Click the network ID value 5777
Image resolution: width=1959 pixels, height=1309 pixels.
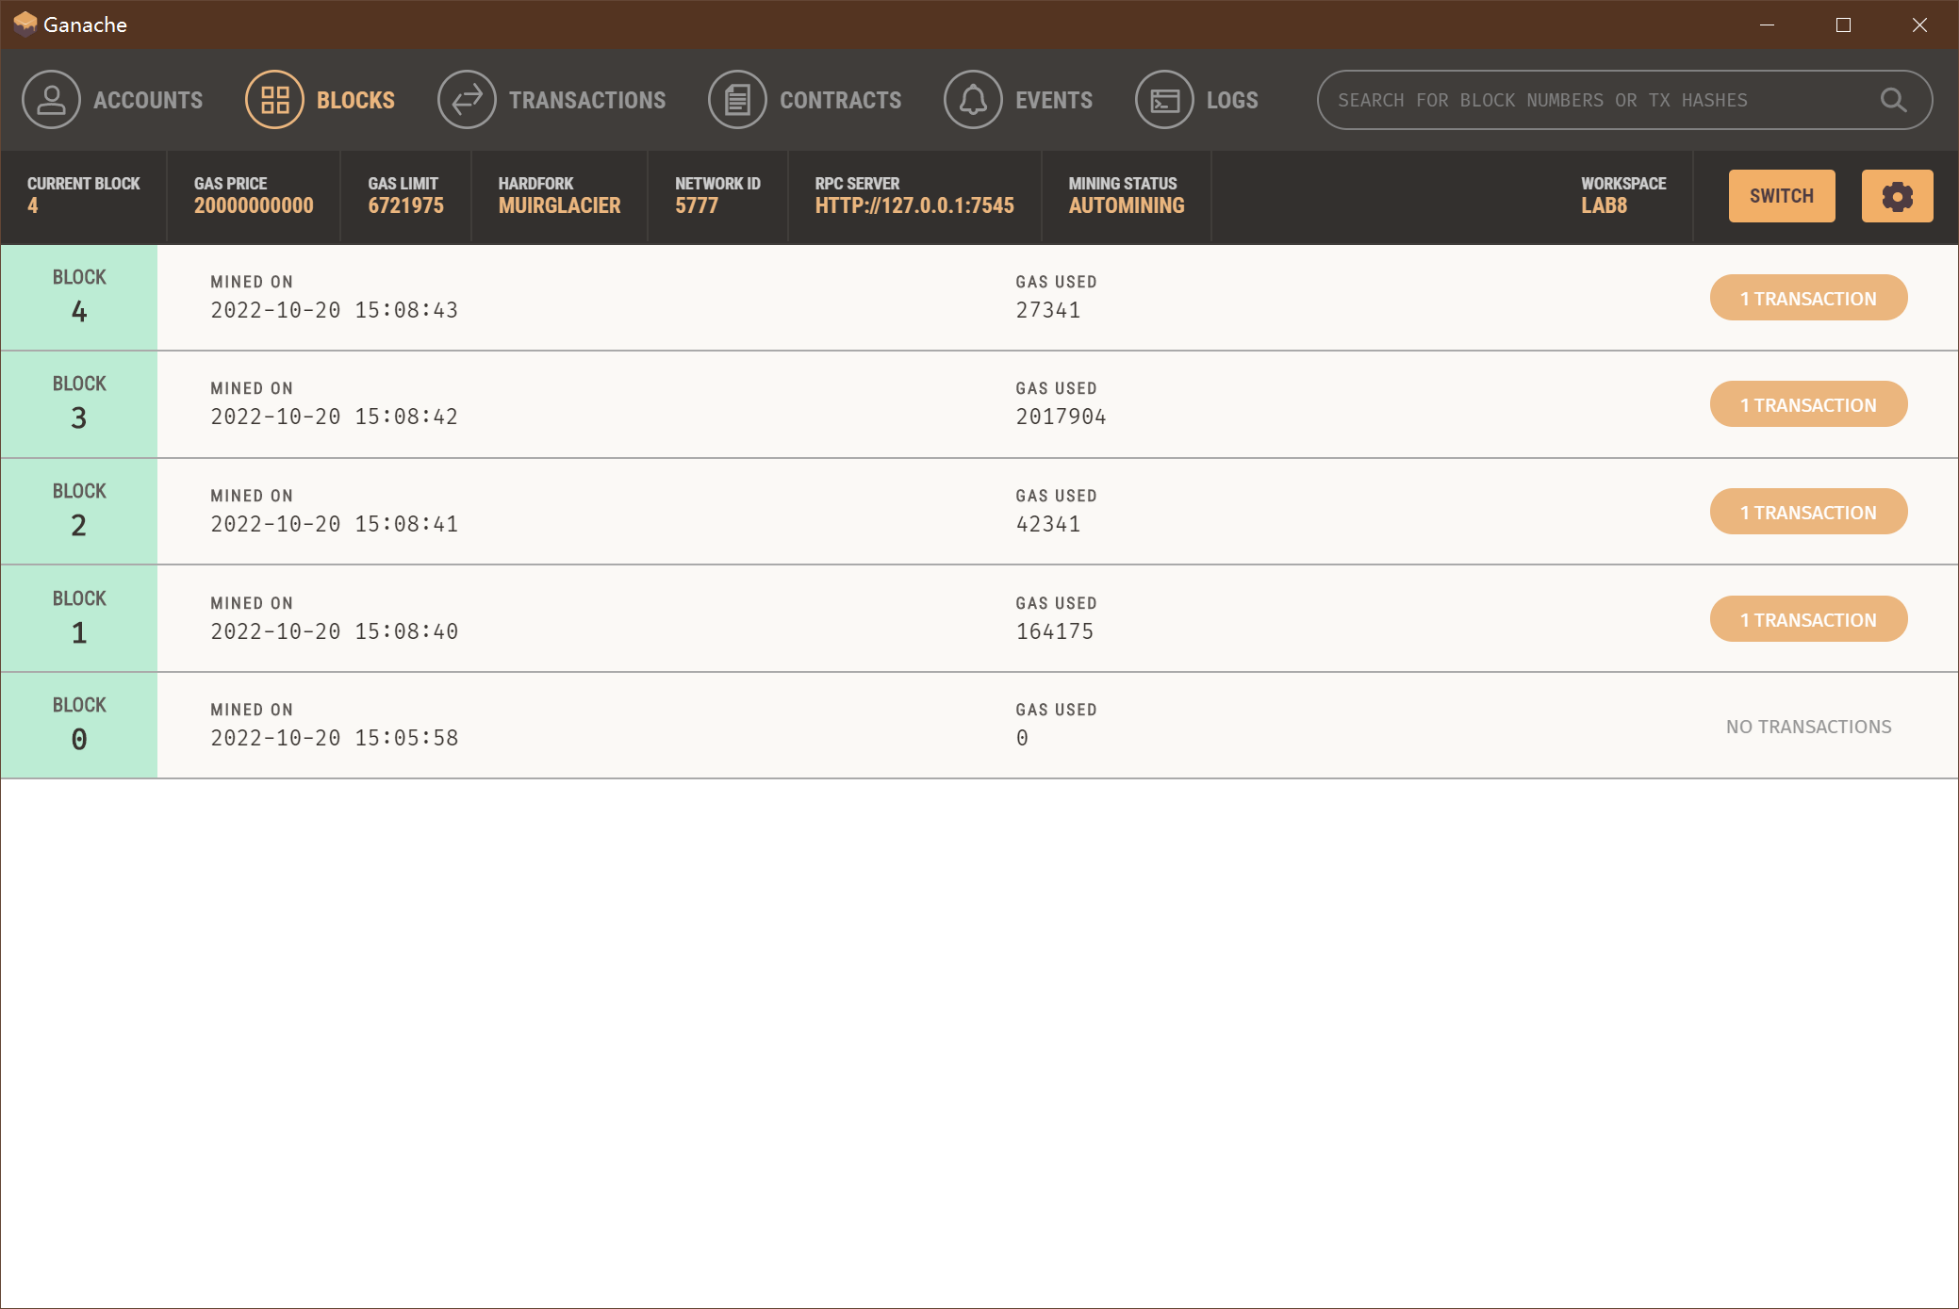(697, 205)
